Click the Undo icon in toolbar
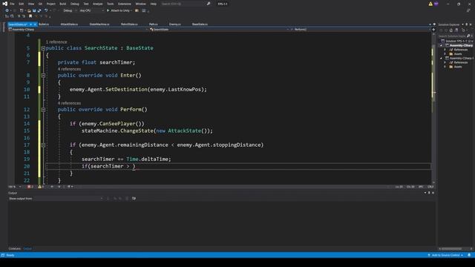Image resolution: width=475 pixels, height=267 pixels. pos(46,10)
